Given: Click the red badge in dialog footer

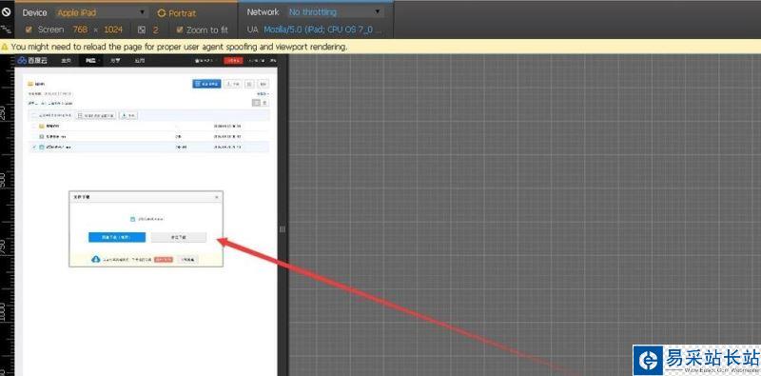Looking at the screenshot, I should pyautogui.click(x=164, y=260).
